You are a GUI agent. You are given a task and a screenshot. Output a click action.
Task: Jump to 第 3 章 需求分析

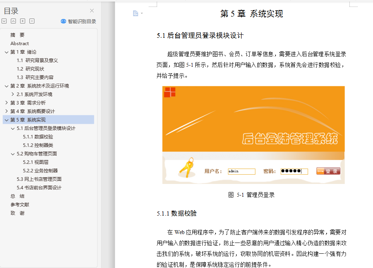(x=28, y=103)
